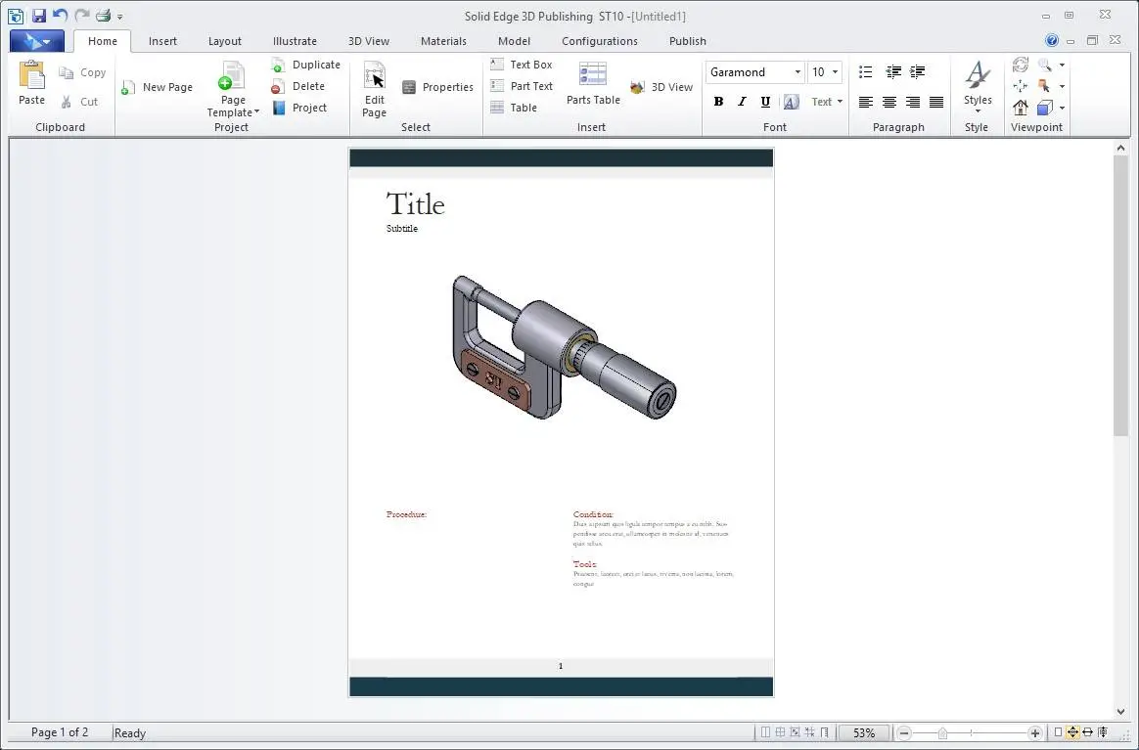The width and height of the screenshot is (1139, 750).
Task: Open the Project settings icon
Action: [x=279, y=108]
